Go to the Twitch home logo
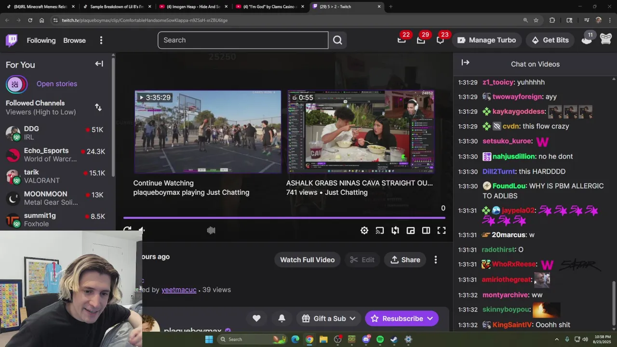 tap(12, 40)
